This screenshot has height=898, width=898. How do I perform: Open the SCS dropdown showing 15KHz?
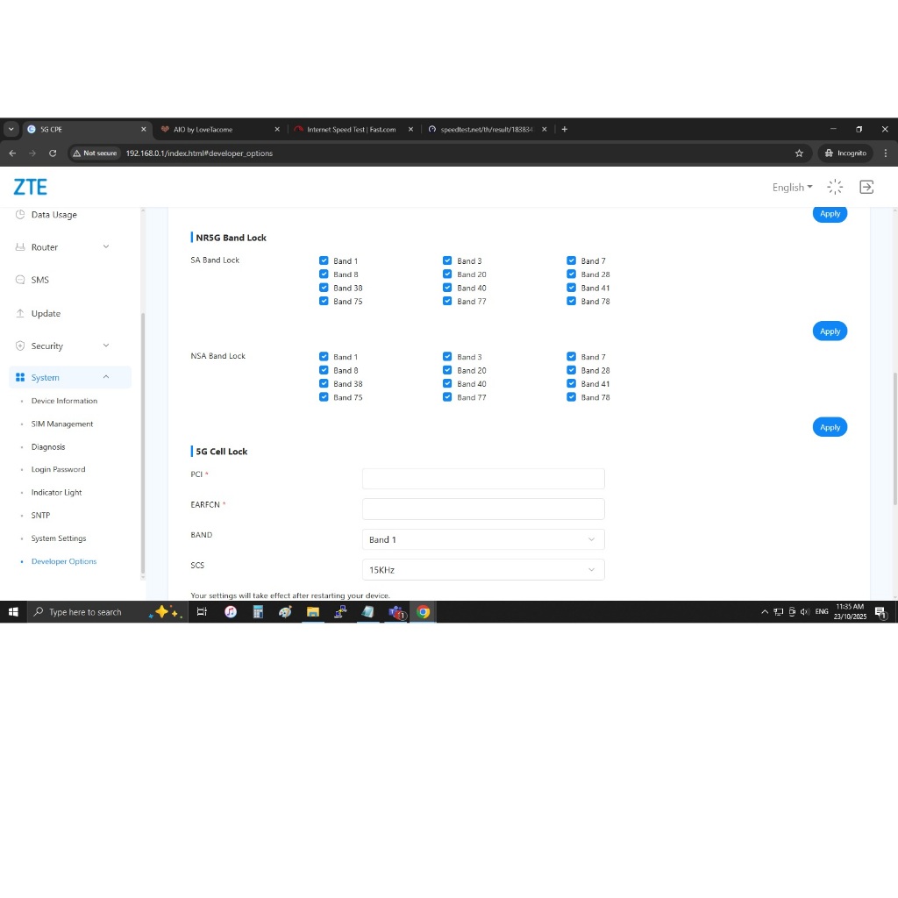(x=483, y=570)
